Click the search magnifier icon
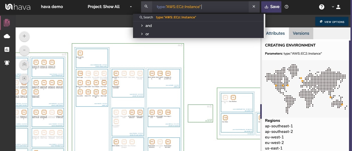 pos(146,7)
